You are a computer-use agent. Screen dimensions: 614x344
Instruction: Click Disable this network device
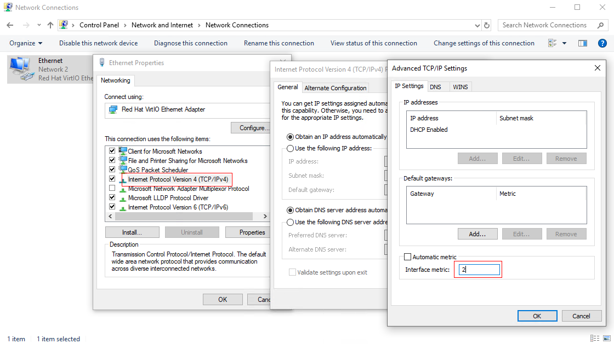pyautogui.click(x=98, y=43)
